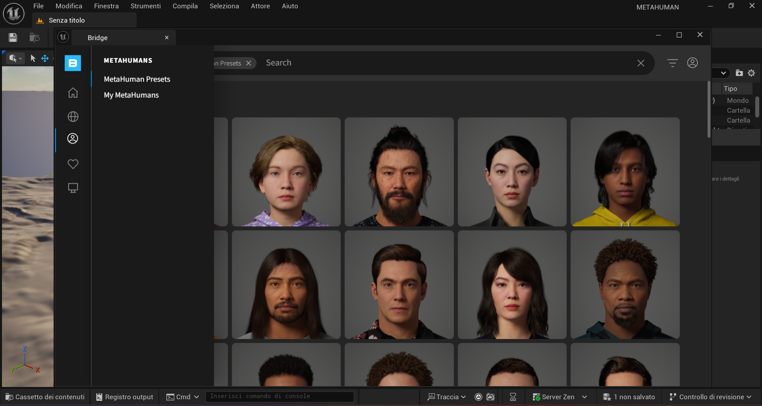Viewport: 762px width, 406px height.
Task: Select My MetaHumans category
Action: point(131,95)
